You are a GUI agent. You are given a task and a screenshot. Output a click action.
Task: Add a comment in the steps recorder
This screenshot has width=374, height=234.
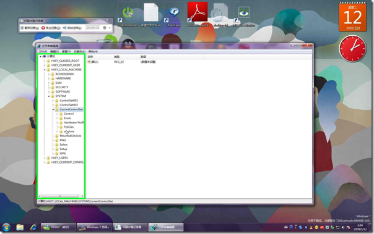click(72, 28)
